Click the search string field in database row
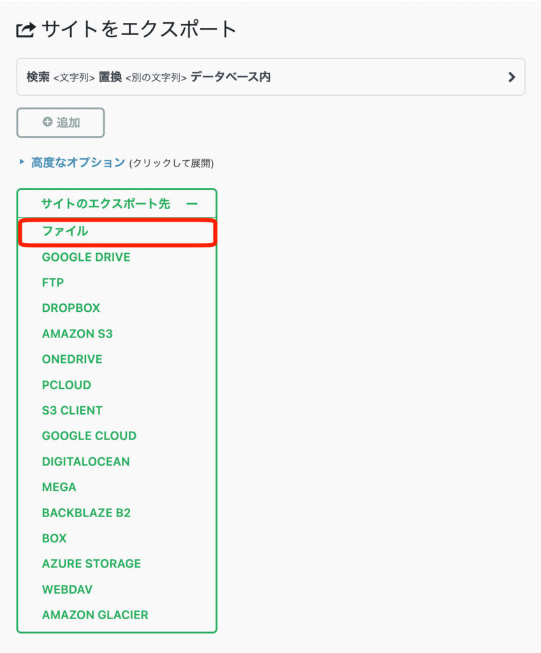Viewport: 541px width, 653px height. click(x=73, y=78)
